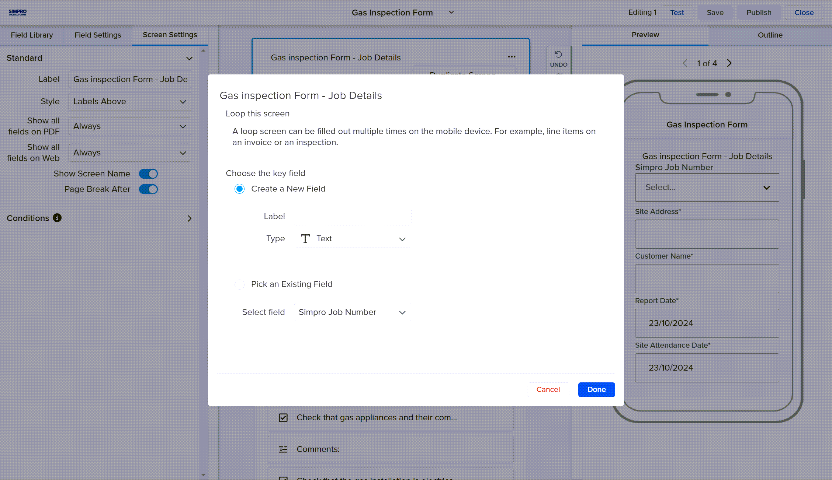Click the Publish button
The height and width of the screenshot is (480, 832).
coord(759,13)
